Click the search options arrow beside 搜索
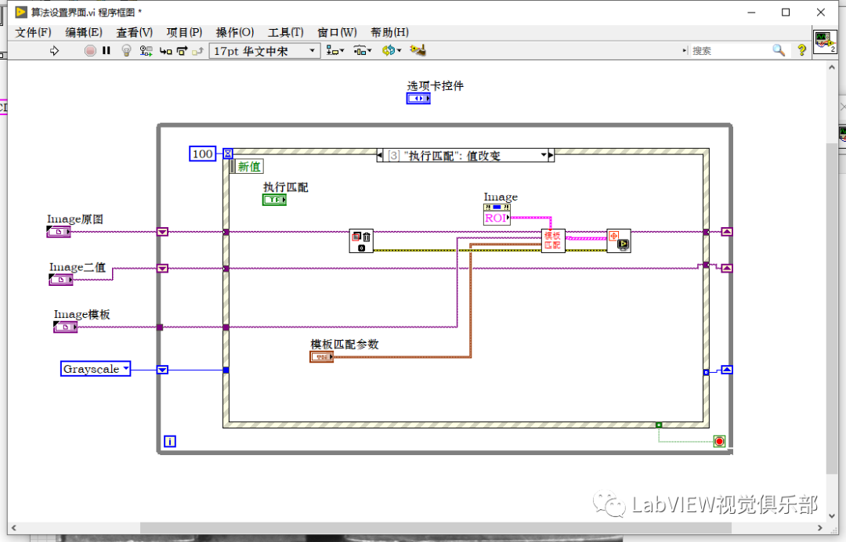 [x=685, y=51]
